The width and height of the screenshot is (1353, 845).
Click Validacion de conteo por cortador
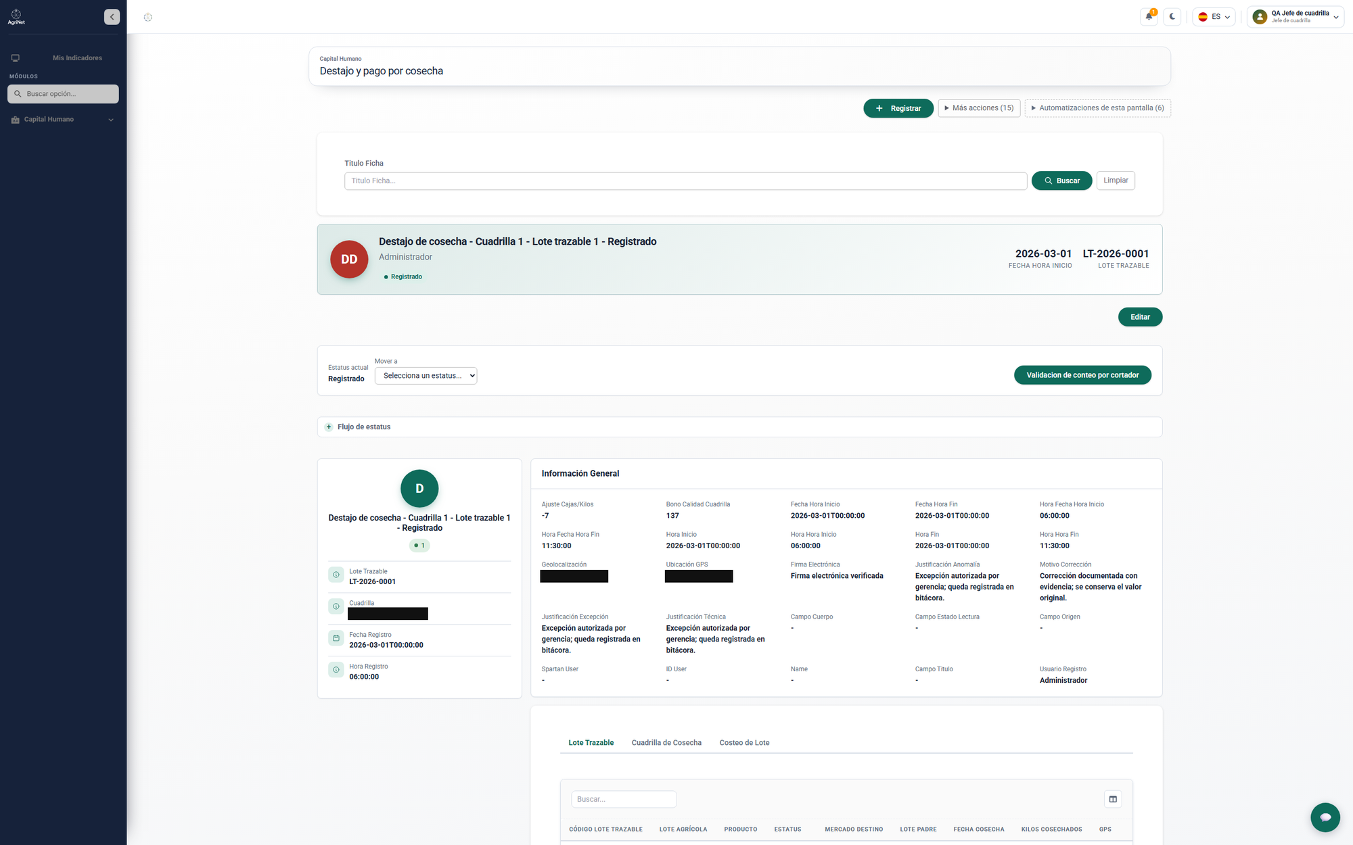pyautogui.click(x=1082, y=375)
